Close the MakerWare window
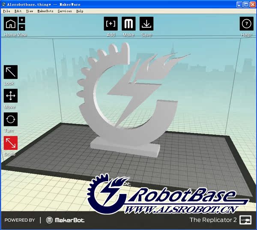 click(x=253, y=5)
